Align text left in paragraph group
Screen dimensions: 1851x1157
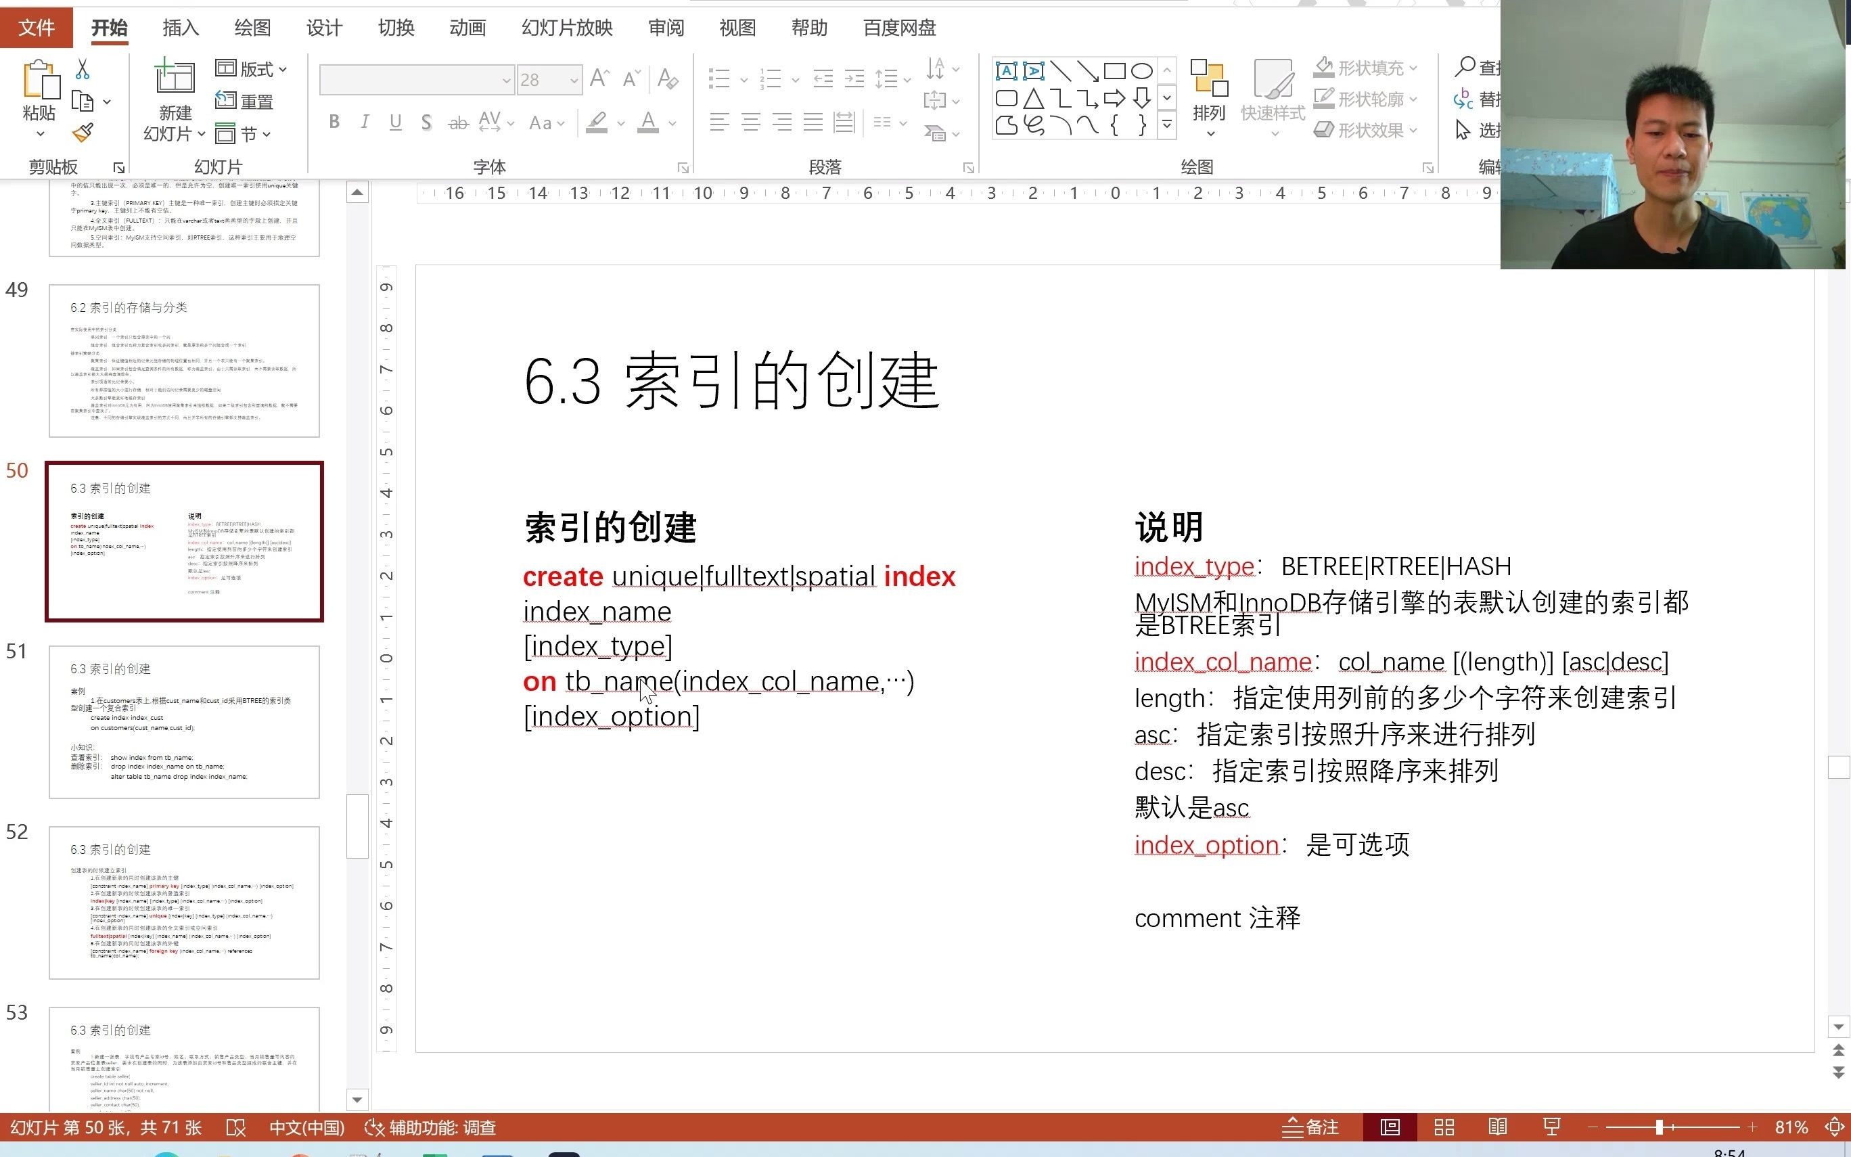click(x=719, y=122)
